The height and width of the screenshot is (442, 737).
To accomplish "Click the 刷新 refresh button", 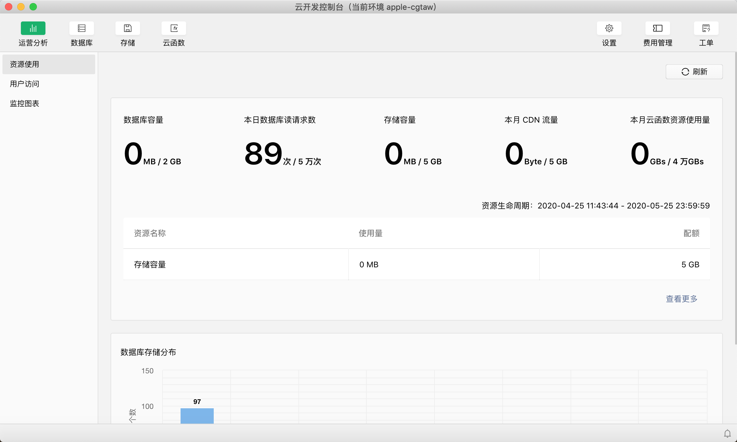I will coord(694,72).
